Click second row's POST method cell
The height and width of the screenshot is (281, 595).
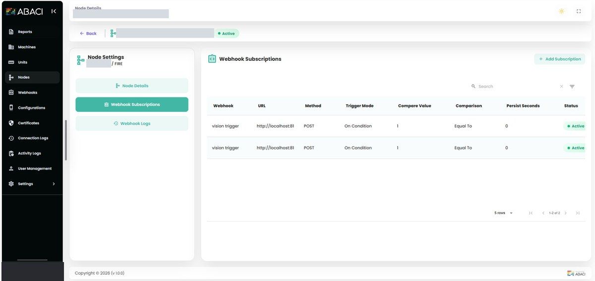(309, 148)
